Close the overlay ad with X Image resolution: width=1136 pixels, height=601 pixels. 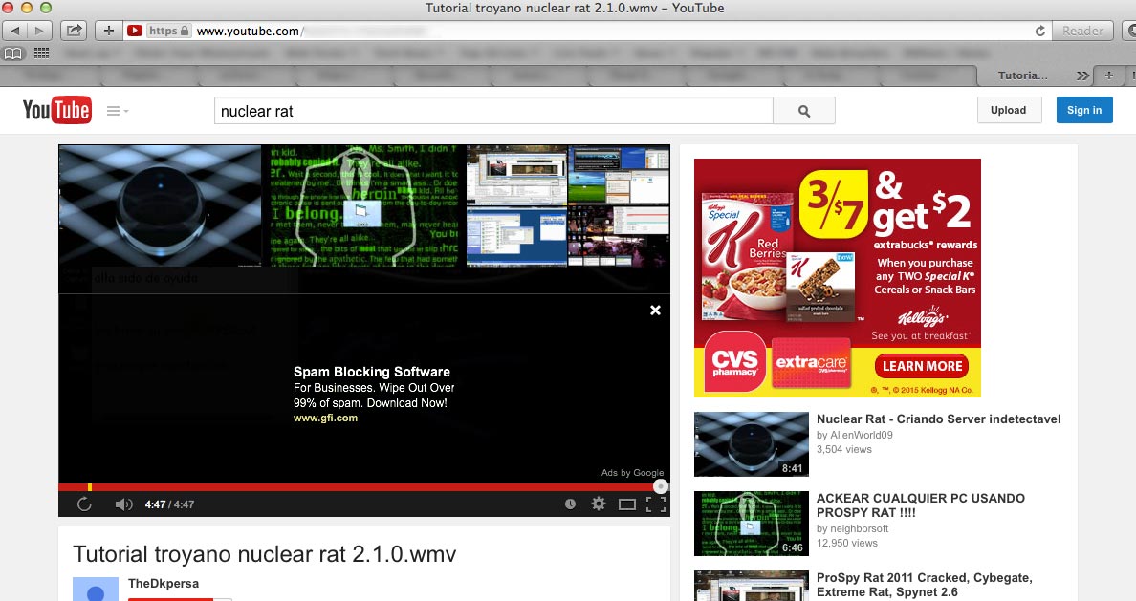click(655, 310)
